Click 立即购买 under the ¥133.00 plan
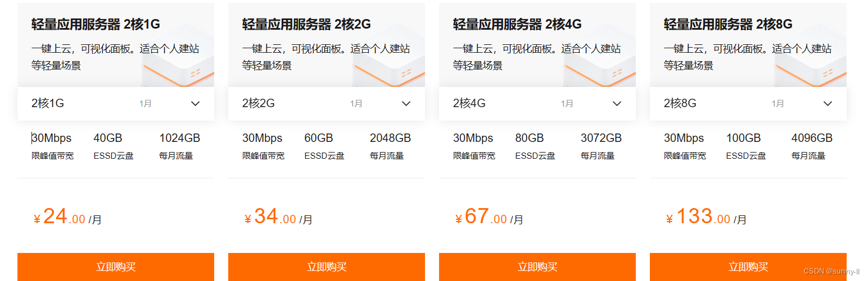This screenshot has height=281, width=868. coord(748,267)
